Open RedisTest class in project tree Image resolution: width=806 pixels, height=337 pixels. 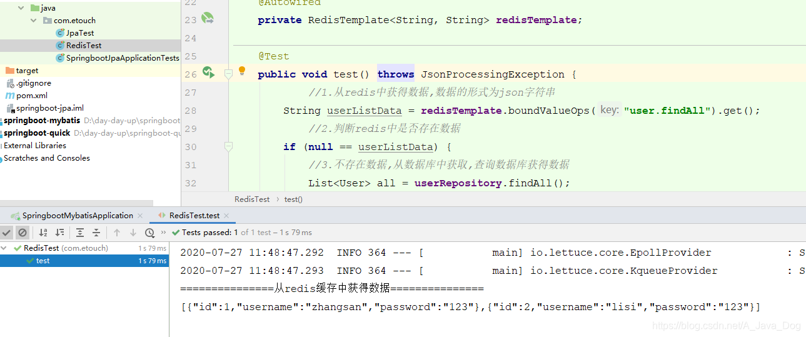(84, 46)
